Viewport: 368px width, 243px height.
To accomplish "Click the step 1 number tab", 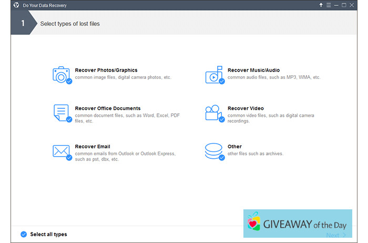I will (23, 23).
